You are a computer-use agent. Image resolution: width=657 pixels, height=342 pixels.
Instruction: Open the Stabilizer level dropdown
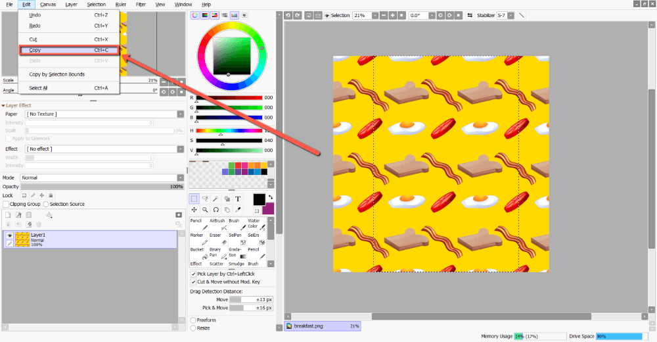[510, 16]
